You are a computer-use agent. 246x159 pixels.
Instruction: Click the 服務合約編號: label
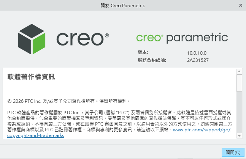coord(152,60)
